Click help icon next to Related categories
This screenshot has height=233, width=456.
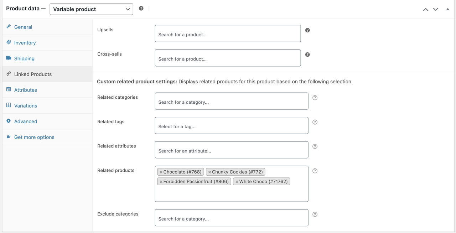[x=315, y=98]
